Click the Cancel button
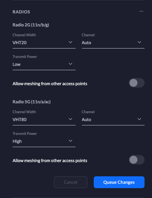Screen dimensions: 152x198 pos(70,182)
